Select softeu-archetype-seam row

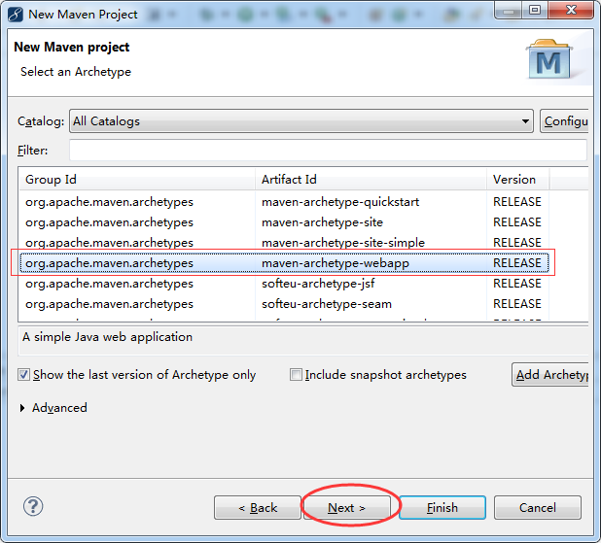(284, 304)
